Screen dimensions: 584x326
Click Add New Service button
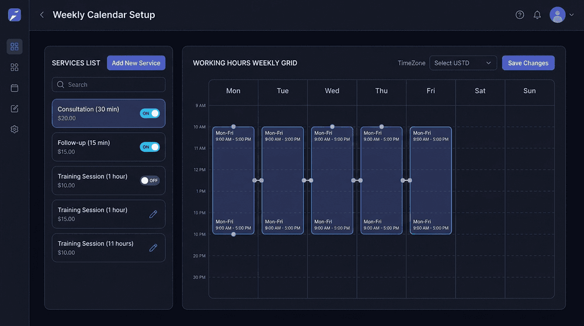pyautogui.click(x=136, y=63)
